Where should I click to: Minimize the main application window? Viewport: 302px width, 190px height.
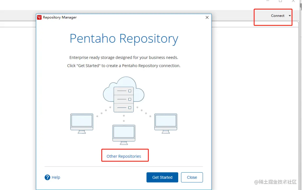[268, 1]
